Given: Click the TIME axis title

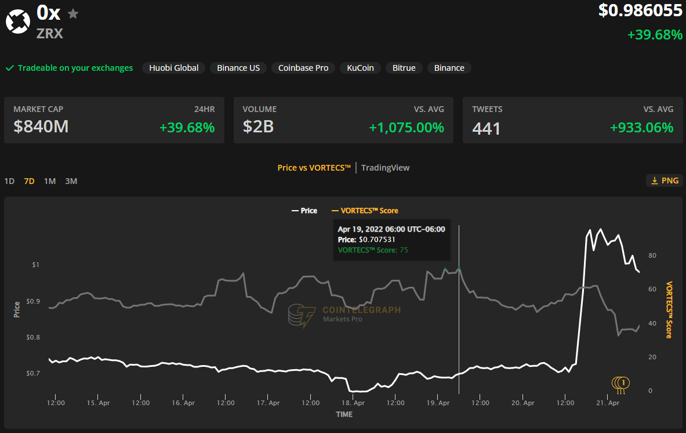Looking at the screenshot, I should coord(344,414).
